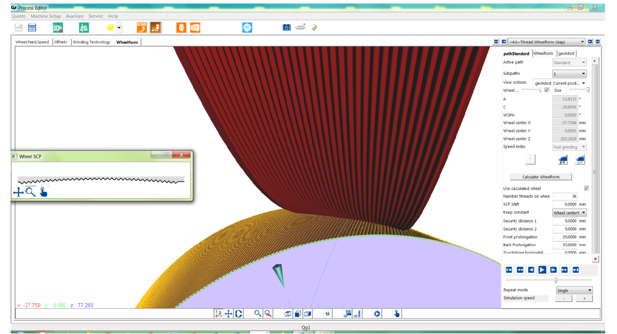Viewport: 617px width, 334px height.
Task: Click the yellow spiral toolbar icon
Action: pos(110,28)
